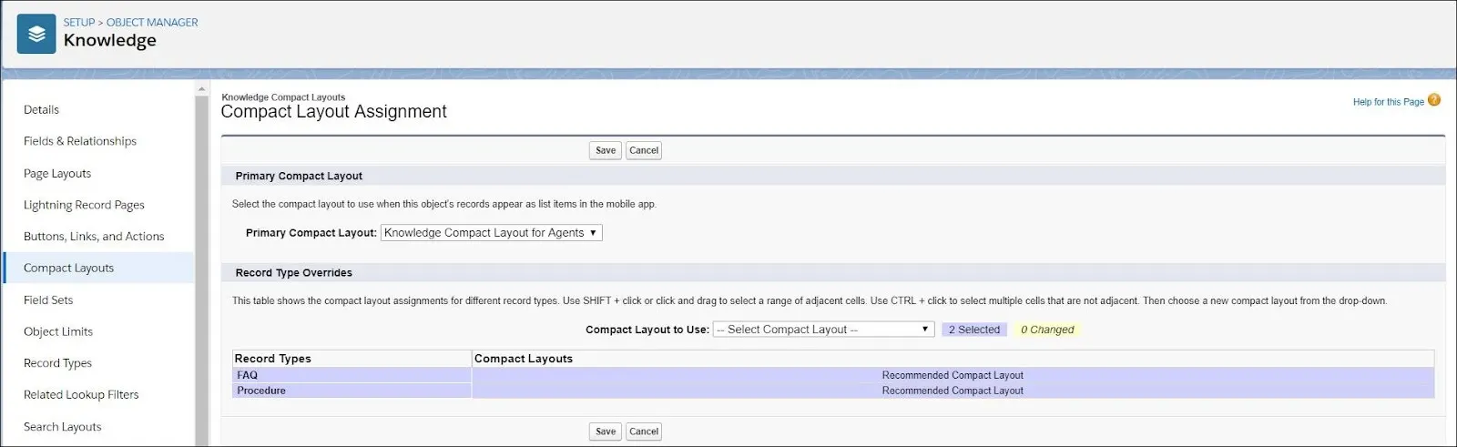Open the Primary Compact Layout dropdown

tap(492, 233)
